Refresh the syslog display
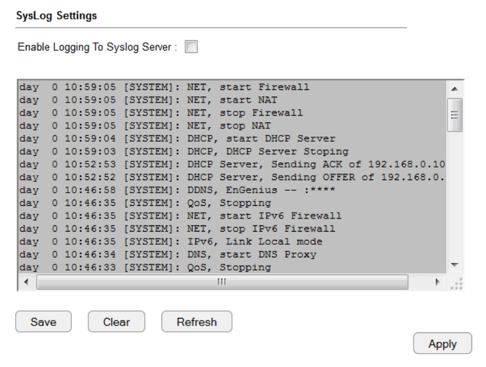 coord(197,322)
